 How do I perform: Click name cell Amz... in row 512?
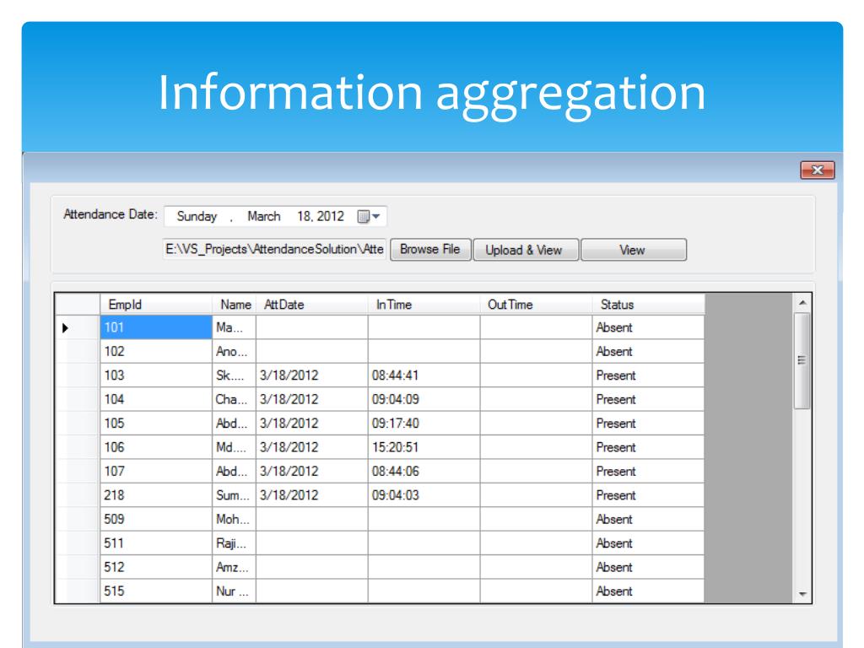pyautogui.click(x=235, y=568)
